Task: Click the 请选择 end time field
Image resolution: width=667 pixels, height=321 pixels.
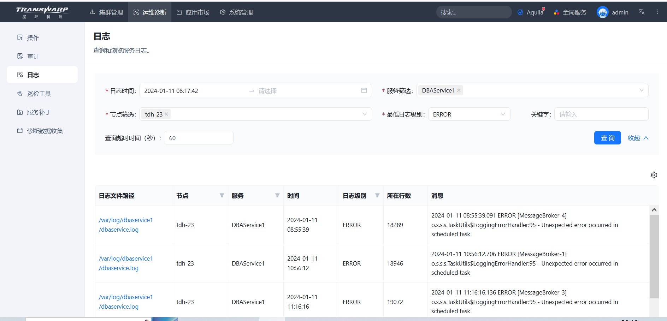Action: pos(307,91)
